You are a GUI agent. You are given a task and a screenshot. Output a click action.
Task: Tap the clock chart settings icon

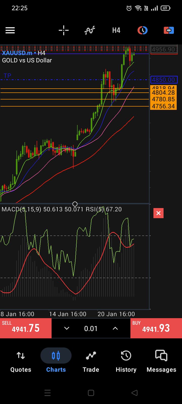[x=143, y=31]
